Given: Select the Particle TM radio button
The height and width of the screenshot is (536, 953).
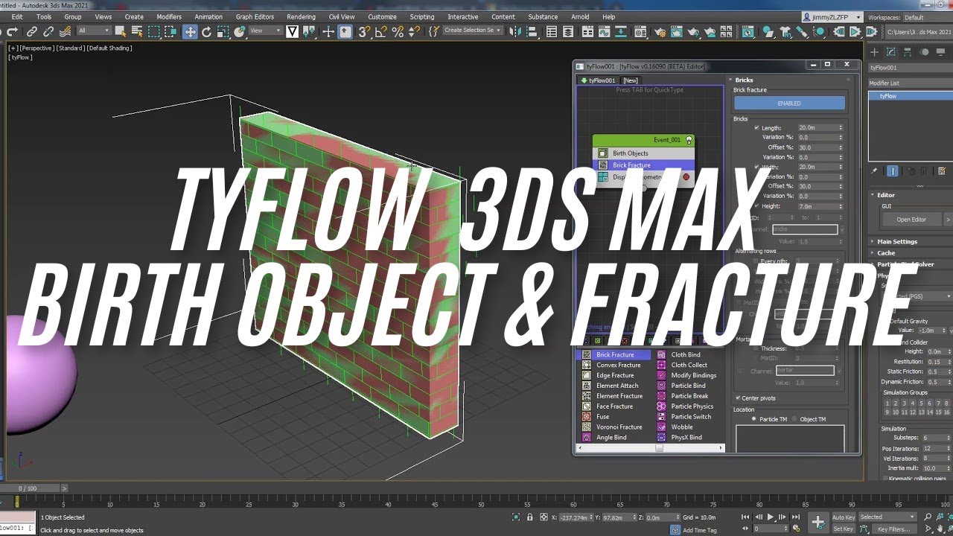Looking at the screenshot, I should 753,419.
